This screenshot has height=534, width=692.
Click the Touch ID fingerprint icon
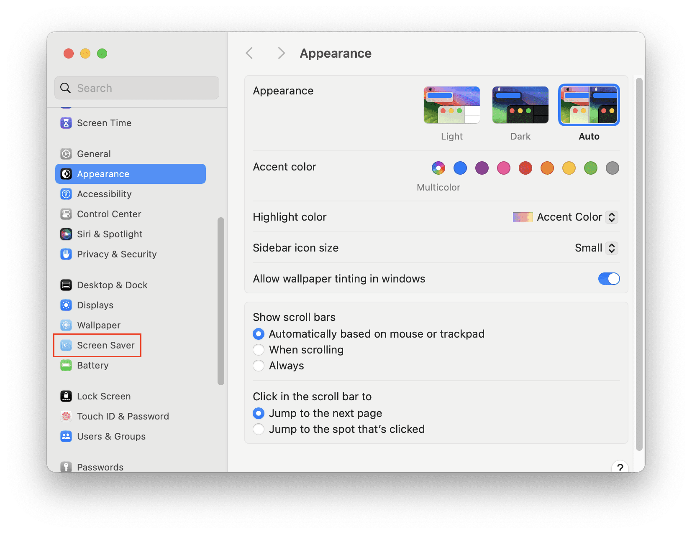[x=66, y=416]
